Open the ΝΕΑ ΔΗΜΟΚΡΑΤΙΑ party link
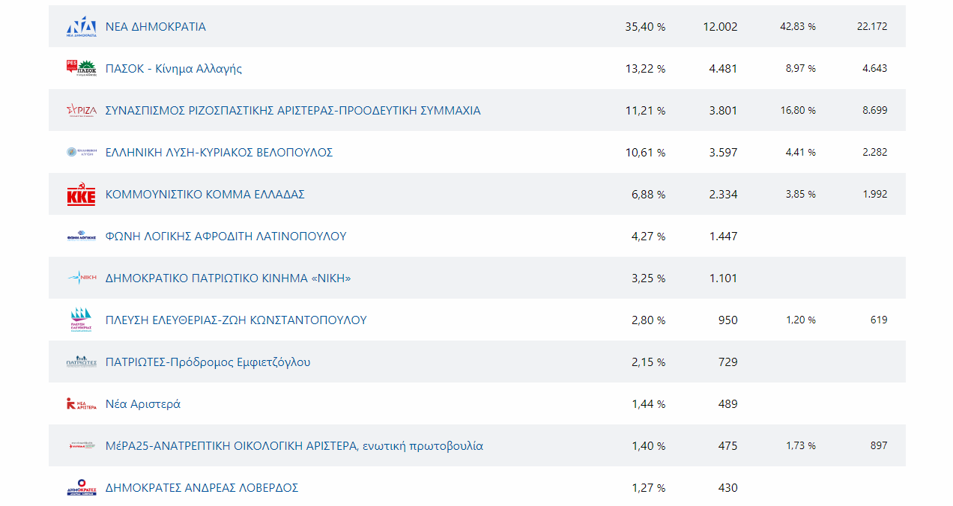Image resolution: width=953 pixels, height=506 pixels. click(156, 26)
